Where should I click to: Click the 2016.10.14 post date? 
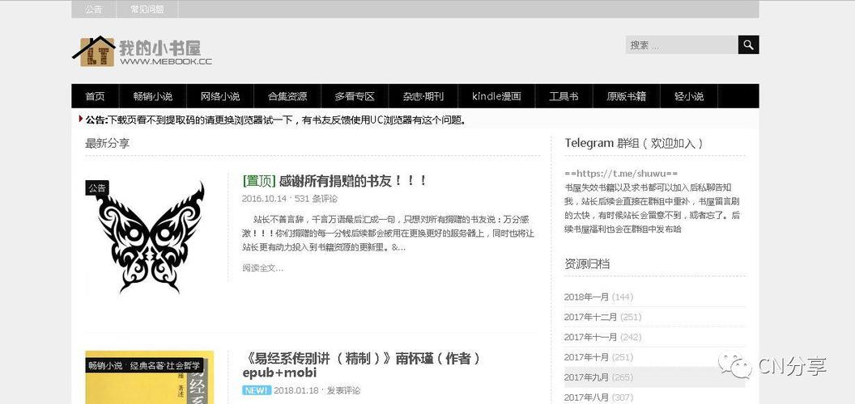click(265, 199)
